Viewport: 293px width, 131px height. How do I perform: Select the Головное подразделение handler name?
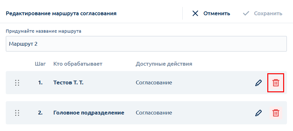tap(89, 113)
